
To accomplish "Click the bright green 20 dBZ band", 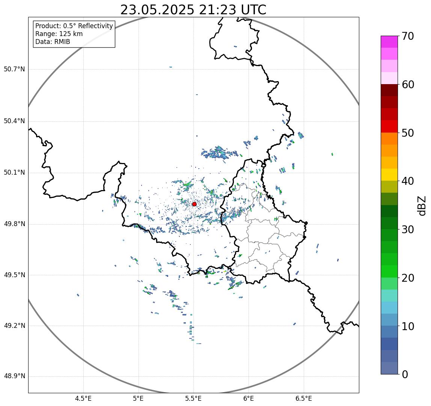I will tap(389, 272).
